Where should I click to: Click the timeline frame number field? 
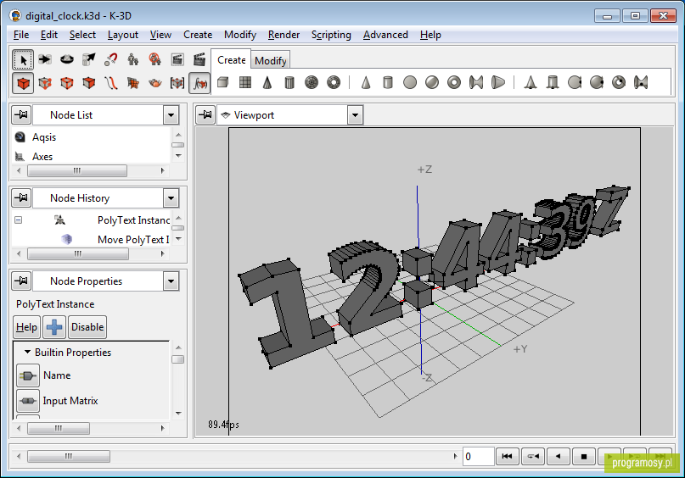[479, 457]
